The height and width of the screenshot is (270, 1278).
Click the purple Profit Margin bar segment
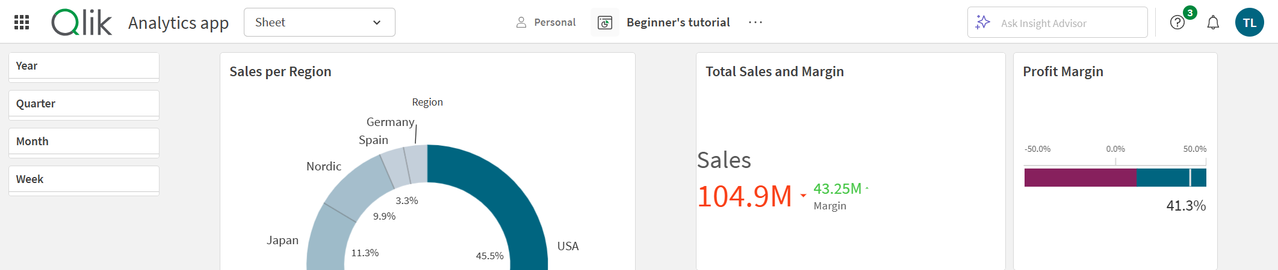tap(1080, 178)
